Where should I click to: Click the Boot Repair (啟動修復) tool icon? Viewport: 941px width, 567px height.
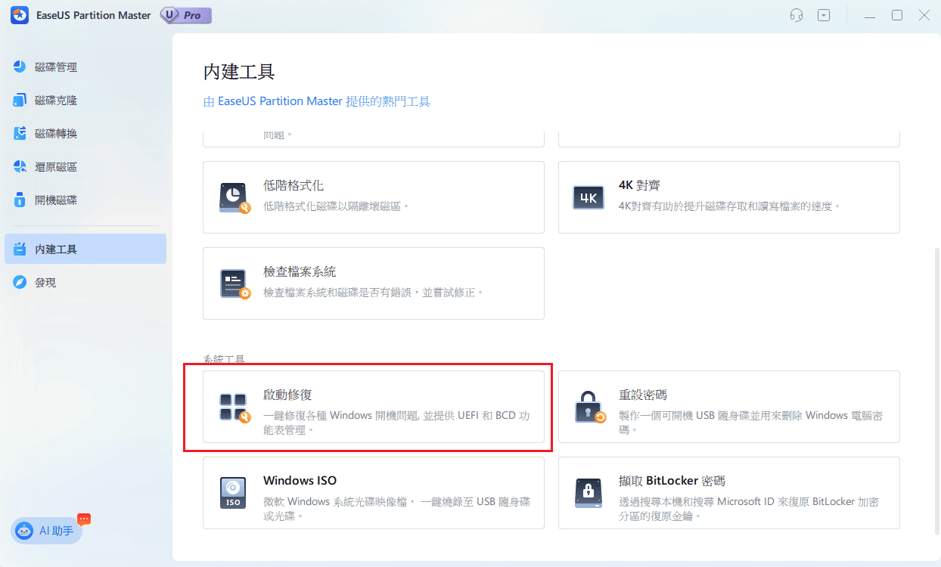point(234,407)
